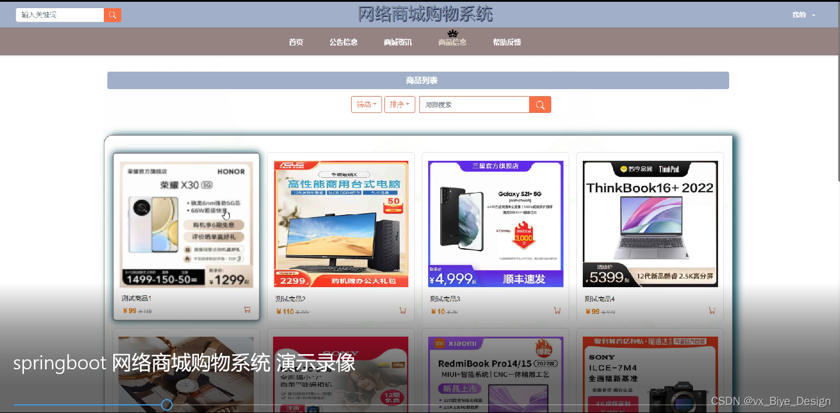Screen dimensions: 840x413
Task: Click the orange search icon beside 输入关键词
Action: tap(113, 15)
